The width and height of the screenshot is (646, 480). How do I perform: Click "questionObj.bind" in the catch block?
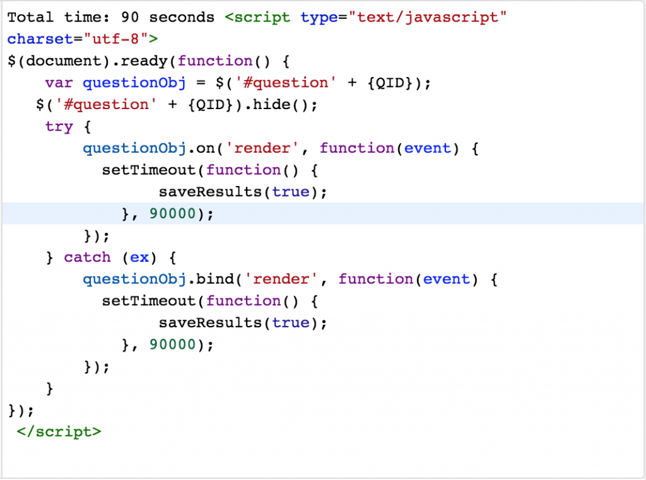(158, 279)
